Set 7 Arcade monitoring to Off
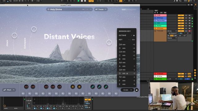The image size is (198, 111). [x=175, y=36]
